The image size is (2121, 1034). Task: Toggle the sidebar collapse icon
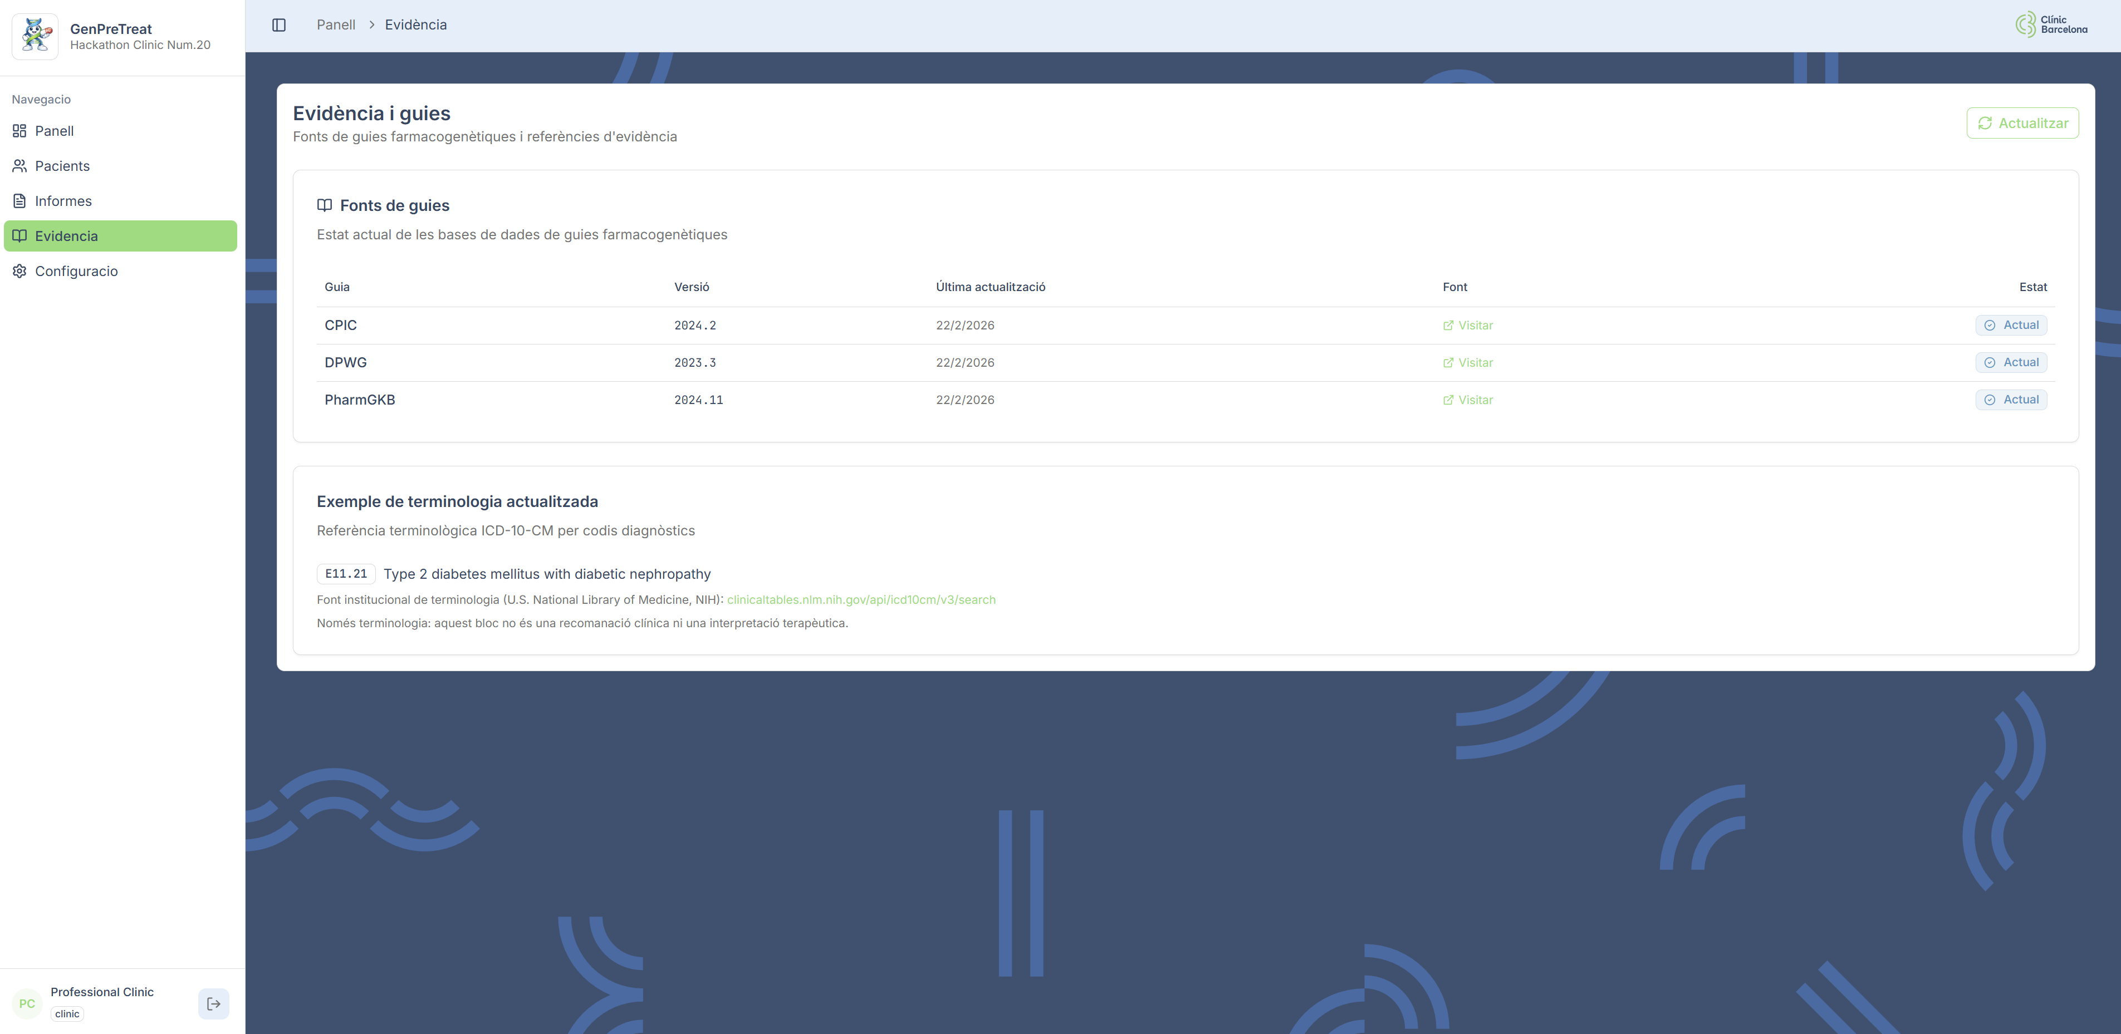pyautogui.click(x=279, y=24)
